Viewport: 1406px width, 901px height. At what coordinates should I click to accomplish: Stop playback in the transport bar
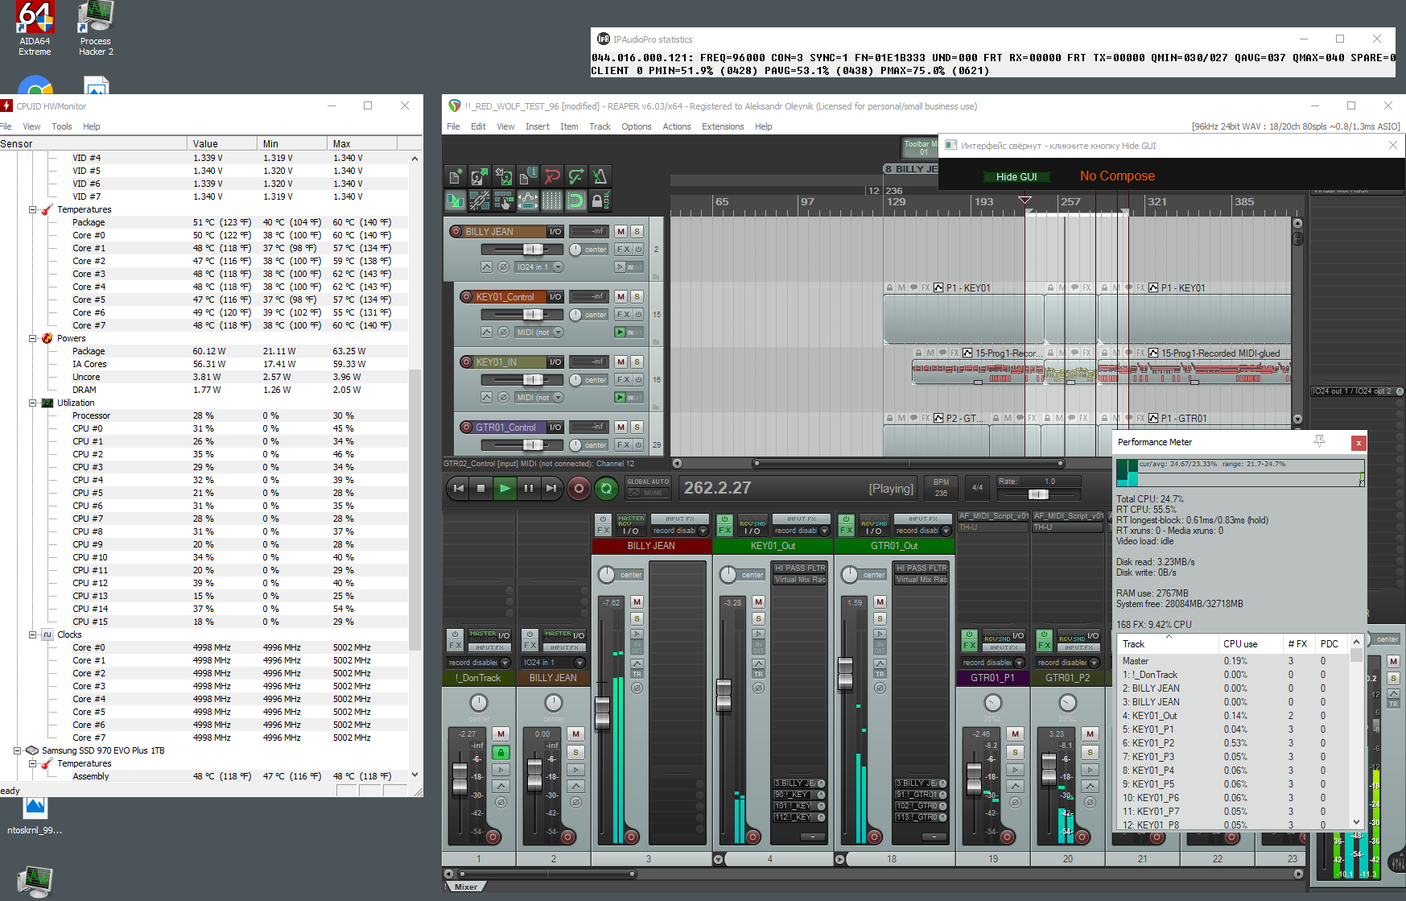coord(481,488)
